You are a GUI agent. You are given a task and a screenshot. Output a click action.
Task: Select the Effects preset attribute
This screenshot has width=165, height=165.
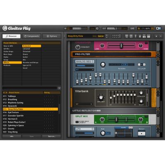[x=12, y=63]
